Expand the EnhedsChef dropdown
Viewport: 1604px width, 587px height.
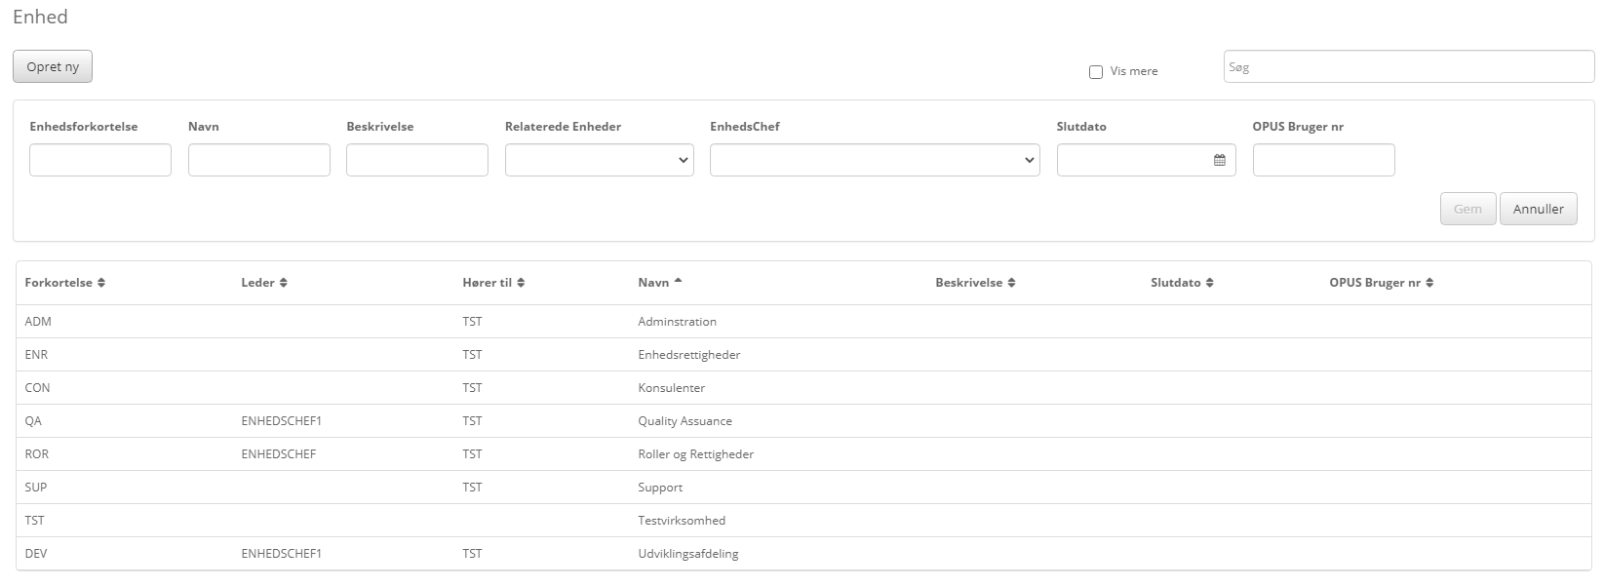tap(874, 160)
